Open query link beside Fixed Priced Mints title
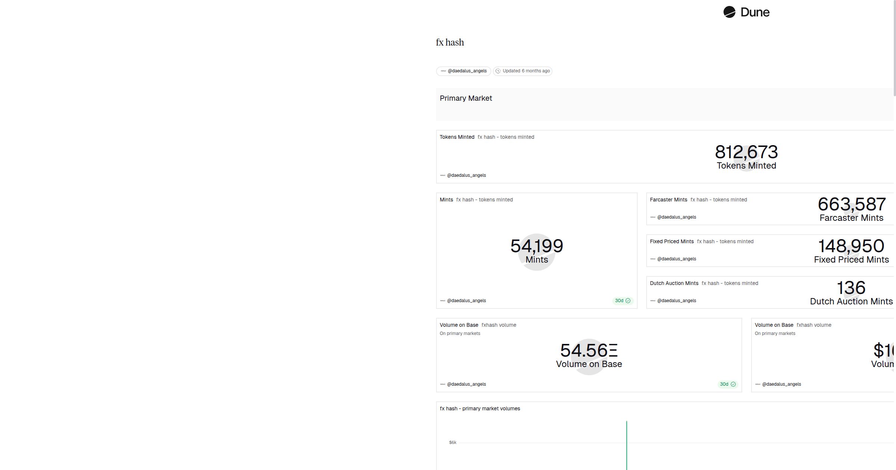 [x=725, y=241]
